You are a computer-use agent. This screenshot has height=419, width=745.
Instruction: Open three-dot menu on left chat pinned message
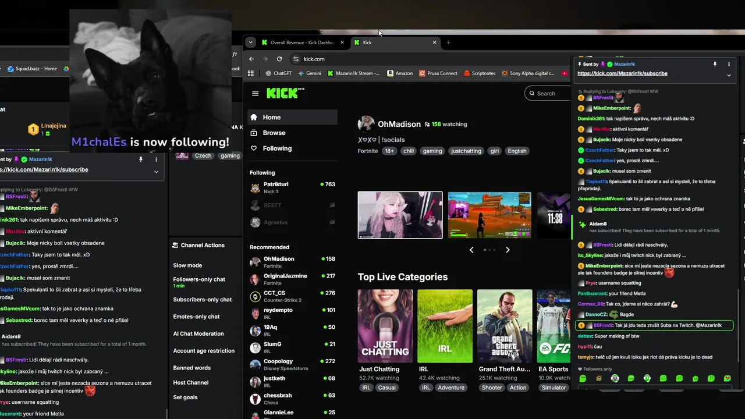pos(156,159)
